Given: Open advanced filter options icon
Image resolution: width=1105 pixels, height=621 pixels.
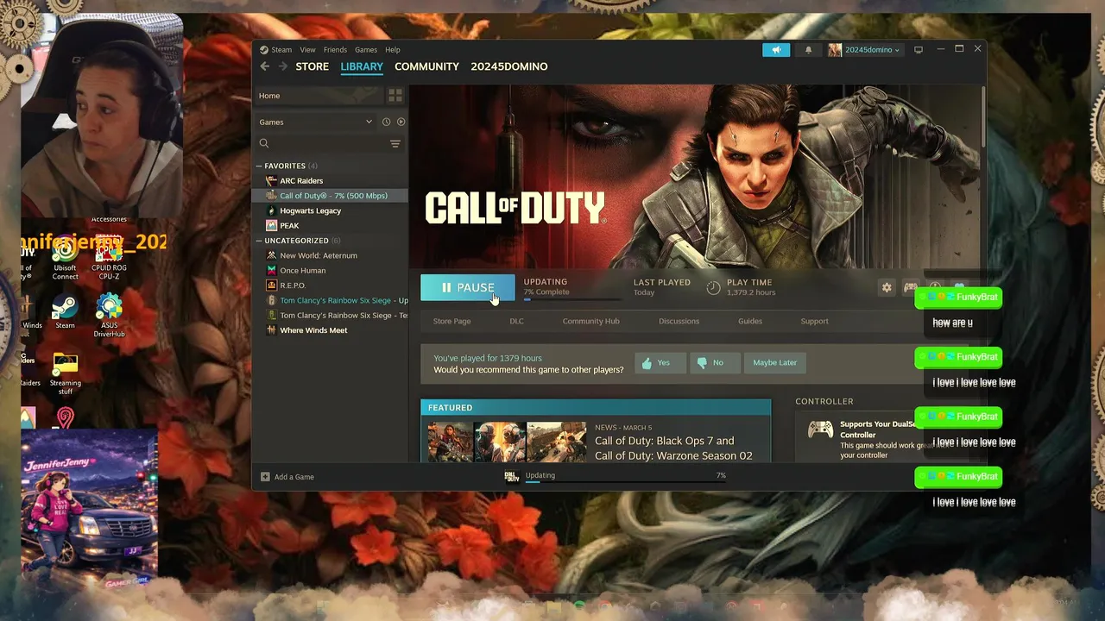Looking at the screenshot, I should (395, 144).
